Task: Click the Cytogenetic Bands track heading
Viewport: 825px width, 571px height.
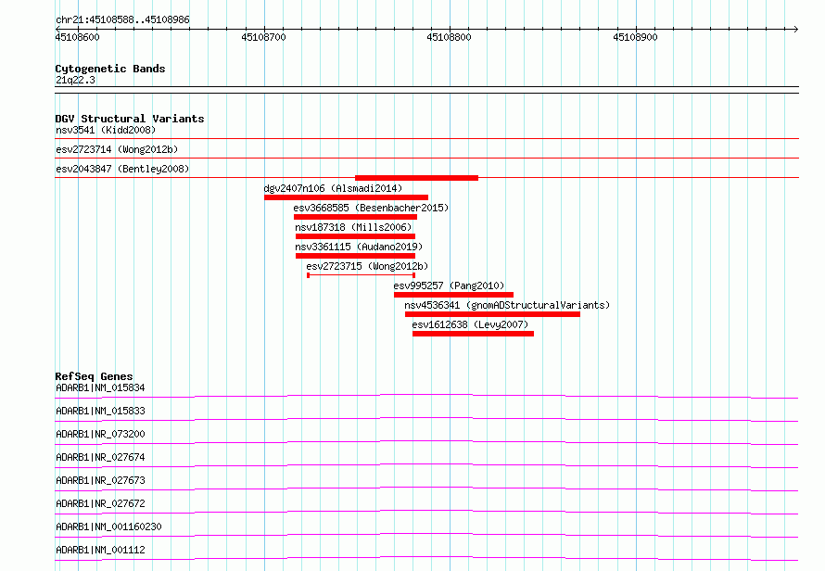Action: pyautogui.click(x=110, y=69)
